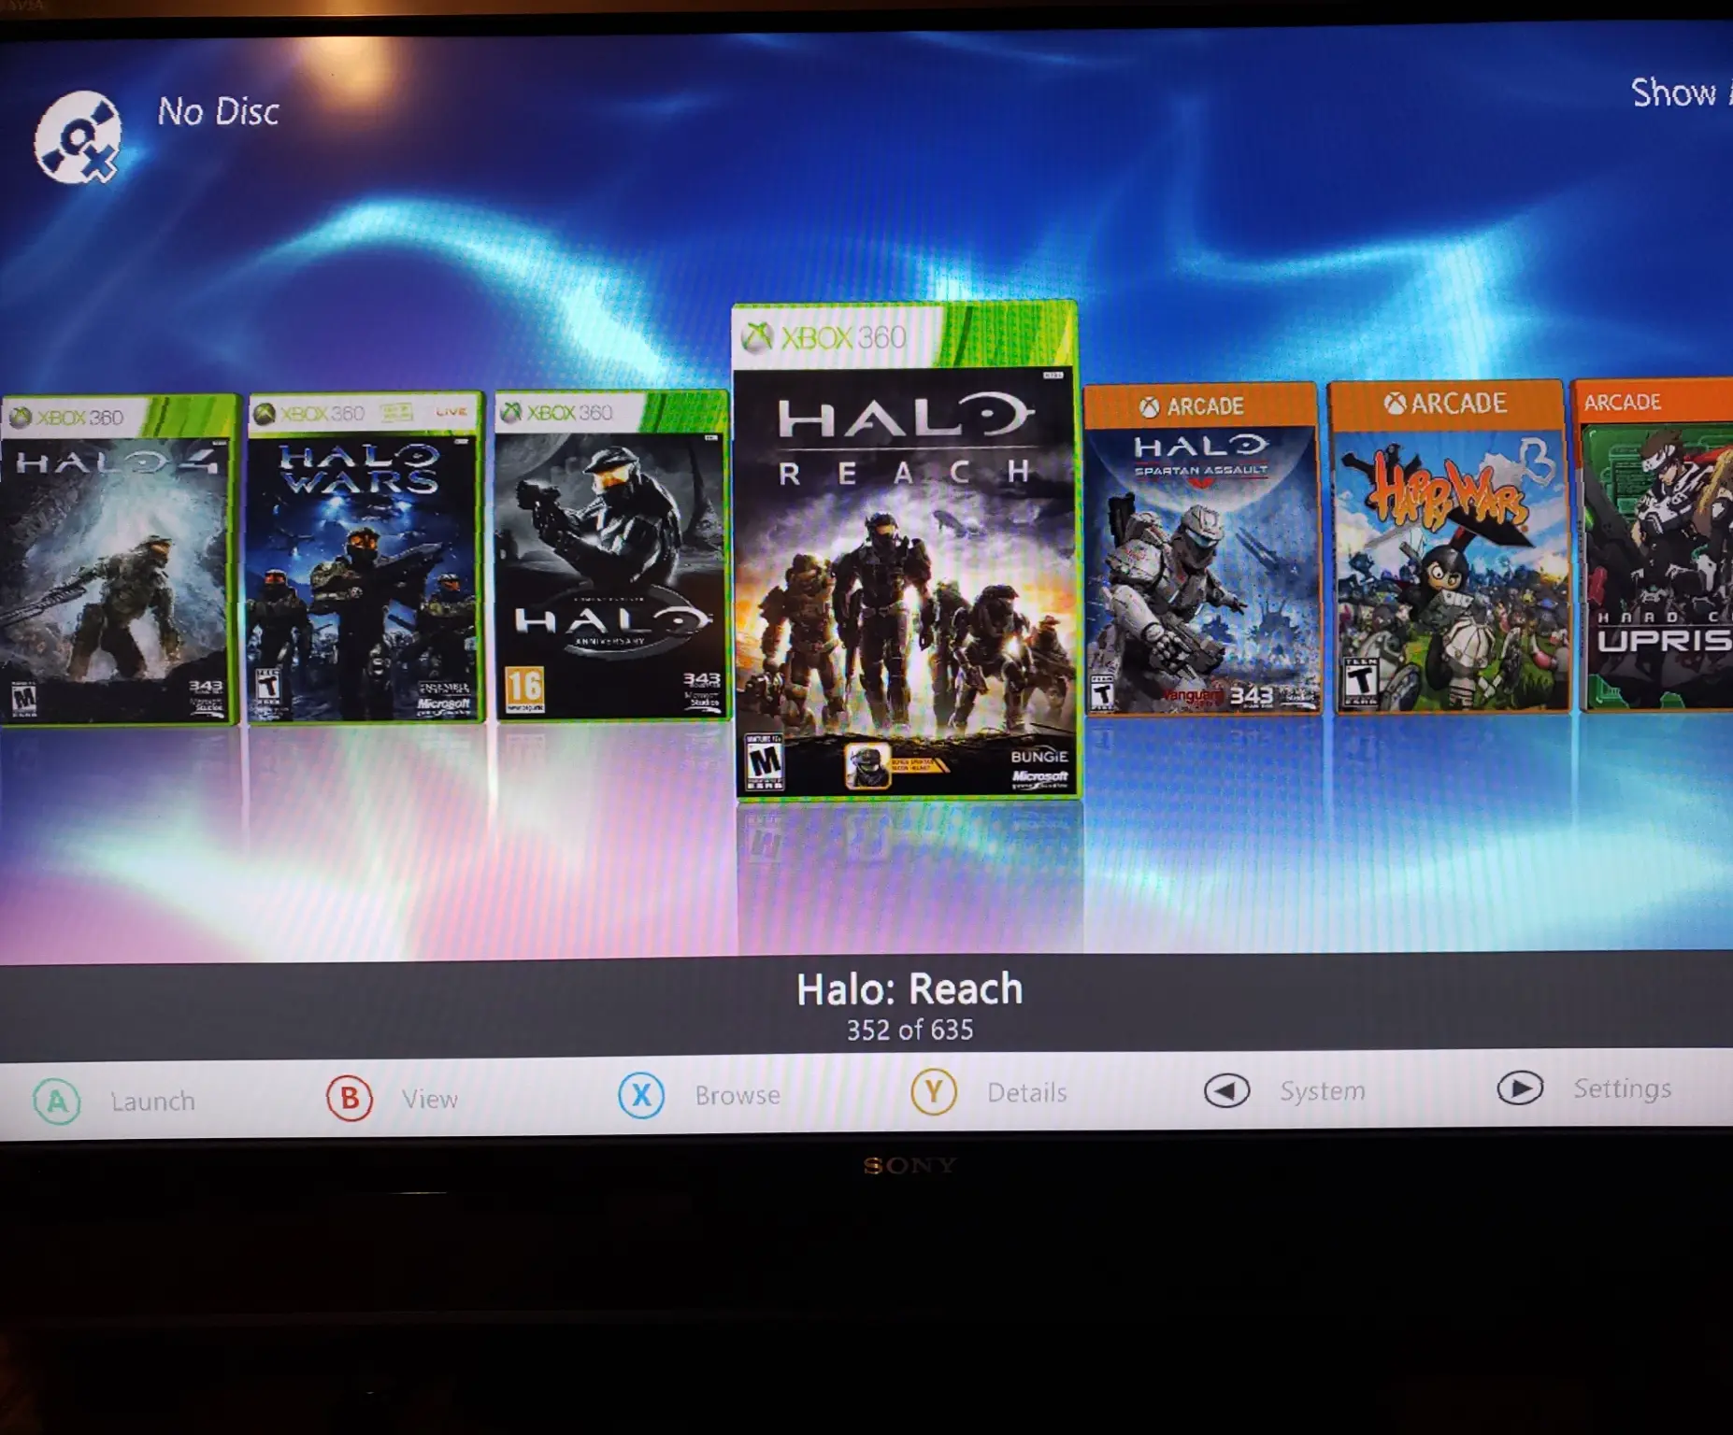Click the Halo: Reach title text
Screen dimensions: 1733x1435
click(x=909, y=989)
